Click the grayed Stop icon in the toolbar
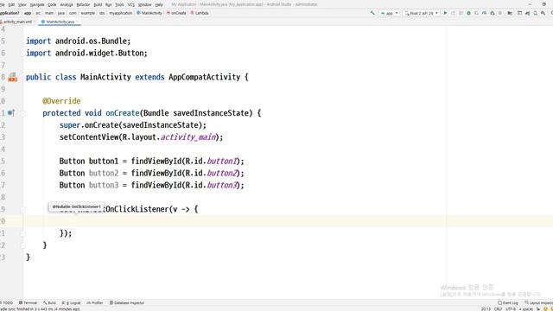Image resolution: width=553 pixels, height=311 pixels. pyautogui.click(x=499, y=13)
